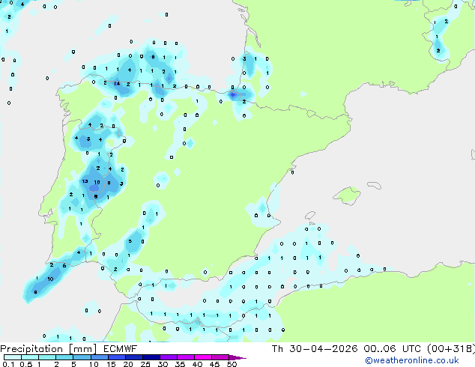Click the '14' precipitation value in northern Spain
This screenshot has height=367, width=475.
[x=117, y=84]
